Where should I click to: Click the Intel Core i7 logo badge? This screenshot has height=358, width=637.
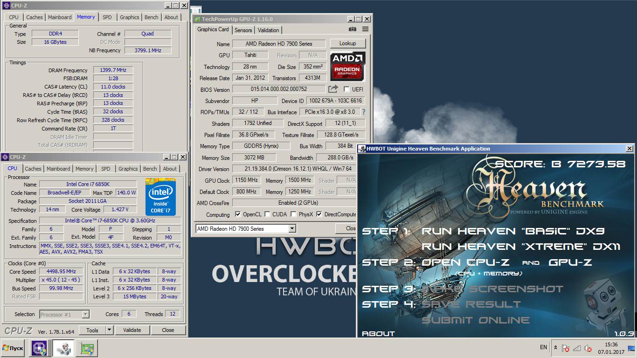tap(160, 196)
